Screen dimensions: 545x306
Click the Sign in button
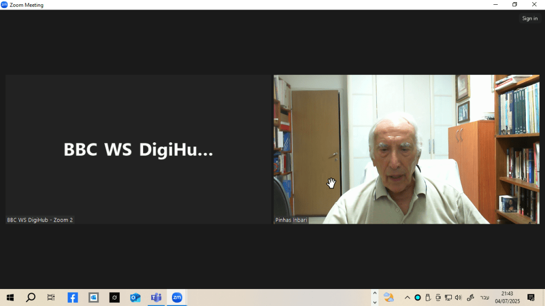pyautogui.click(x=530, y=19)
